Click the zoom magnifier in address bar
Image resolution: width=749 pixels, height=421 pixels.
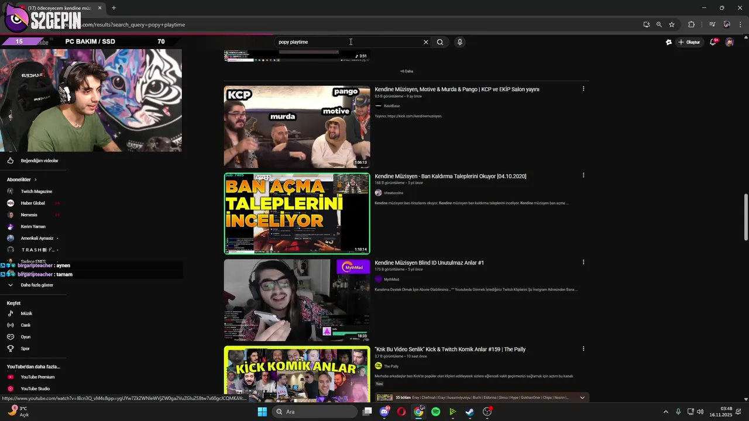(x=659, y=25)
